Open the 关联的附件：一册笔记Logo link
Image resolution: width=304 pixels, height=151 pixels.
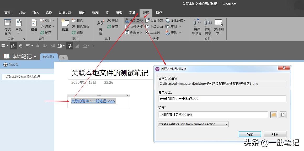coord(93,101)
